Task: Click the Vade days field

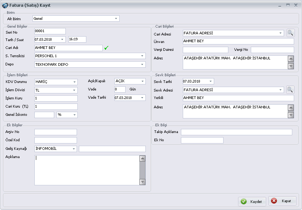Action: tap(120, 89)
